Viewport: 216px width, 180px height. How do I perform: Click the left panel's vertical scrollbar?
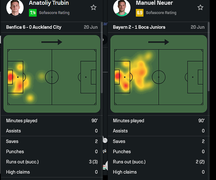pos(102,57)
